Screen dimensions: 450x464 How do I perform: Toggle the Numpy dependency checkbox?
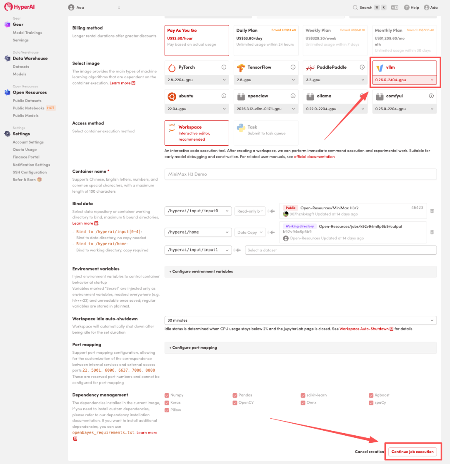(x=167, y=395)
